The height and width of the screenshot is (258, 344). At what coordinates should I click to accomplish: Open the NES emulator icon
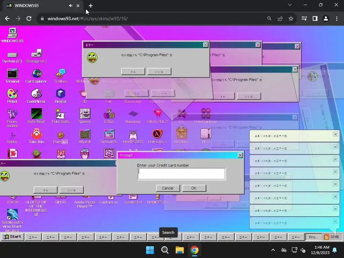tap(206, 136)
